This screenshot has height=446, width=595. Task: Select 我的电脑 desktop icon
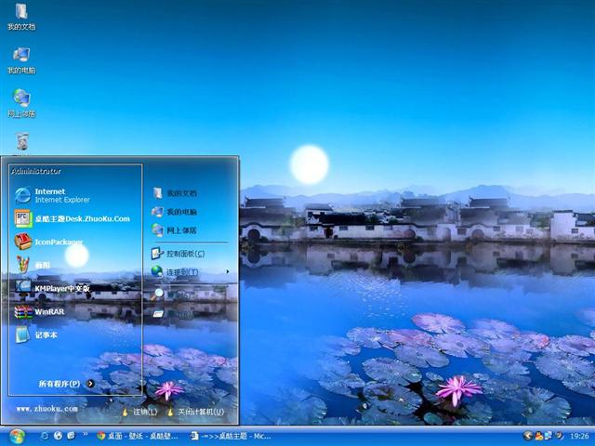[x=21, y=59]
